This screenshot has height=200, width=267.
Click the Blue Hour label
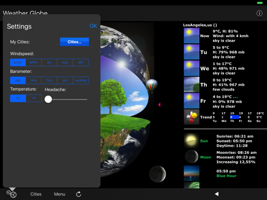226,176
